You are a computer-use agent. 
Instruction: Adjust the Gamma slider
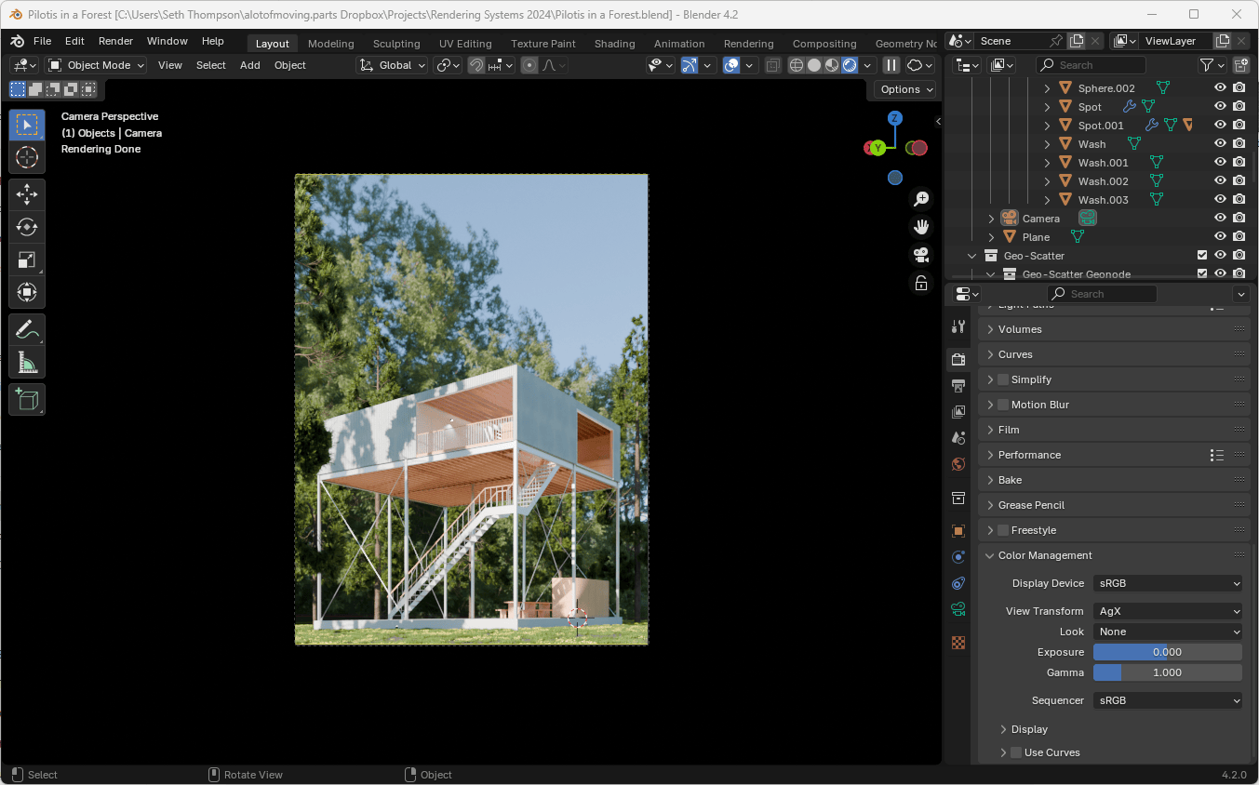point(1168,672)
